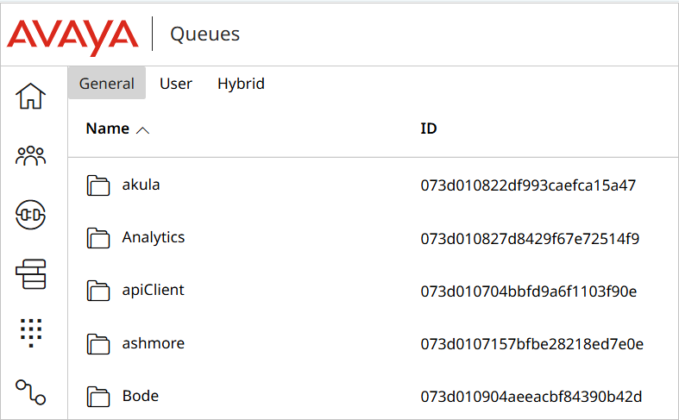The image size is (679, 420).
Task: Open the Bode queue
Action: (x=141, y=396)
